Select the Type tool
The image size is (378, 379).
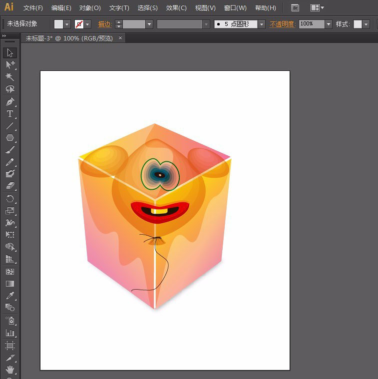tap(10, 114)
